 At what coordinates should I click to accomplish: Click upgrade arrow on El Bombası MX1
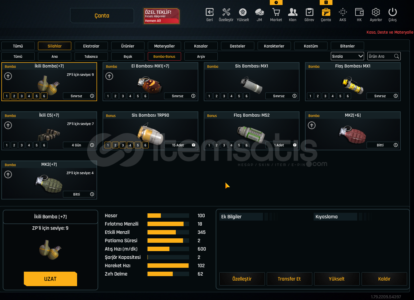(x=109, y=76)
